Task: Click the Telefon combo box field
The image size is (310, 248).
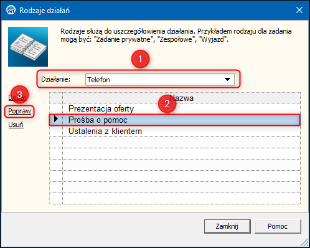Action: point(160,79)
